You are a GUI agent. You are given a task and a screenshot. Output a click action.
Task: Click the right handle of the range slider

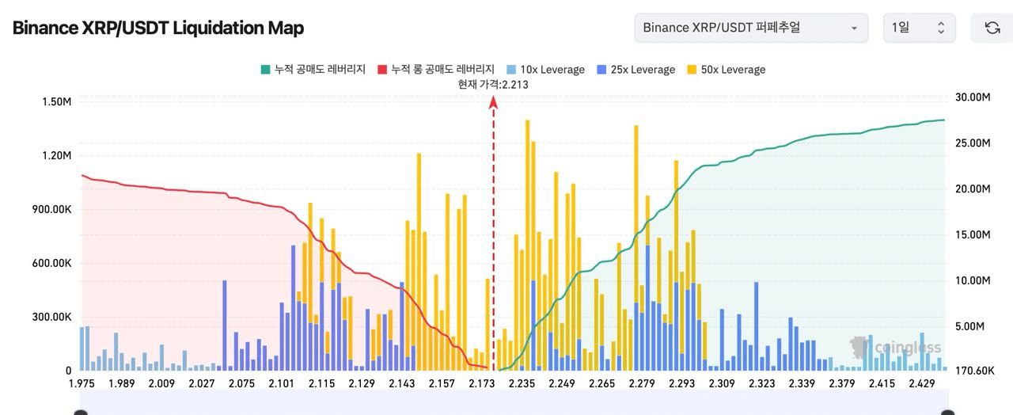click(947, 412)
